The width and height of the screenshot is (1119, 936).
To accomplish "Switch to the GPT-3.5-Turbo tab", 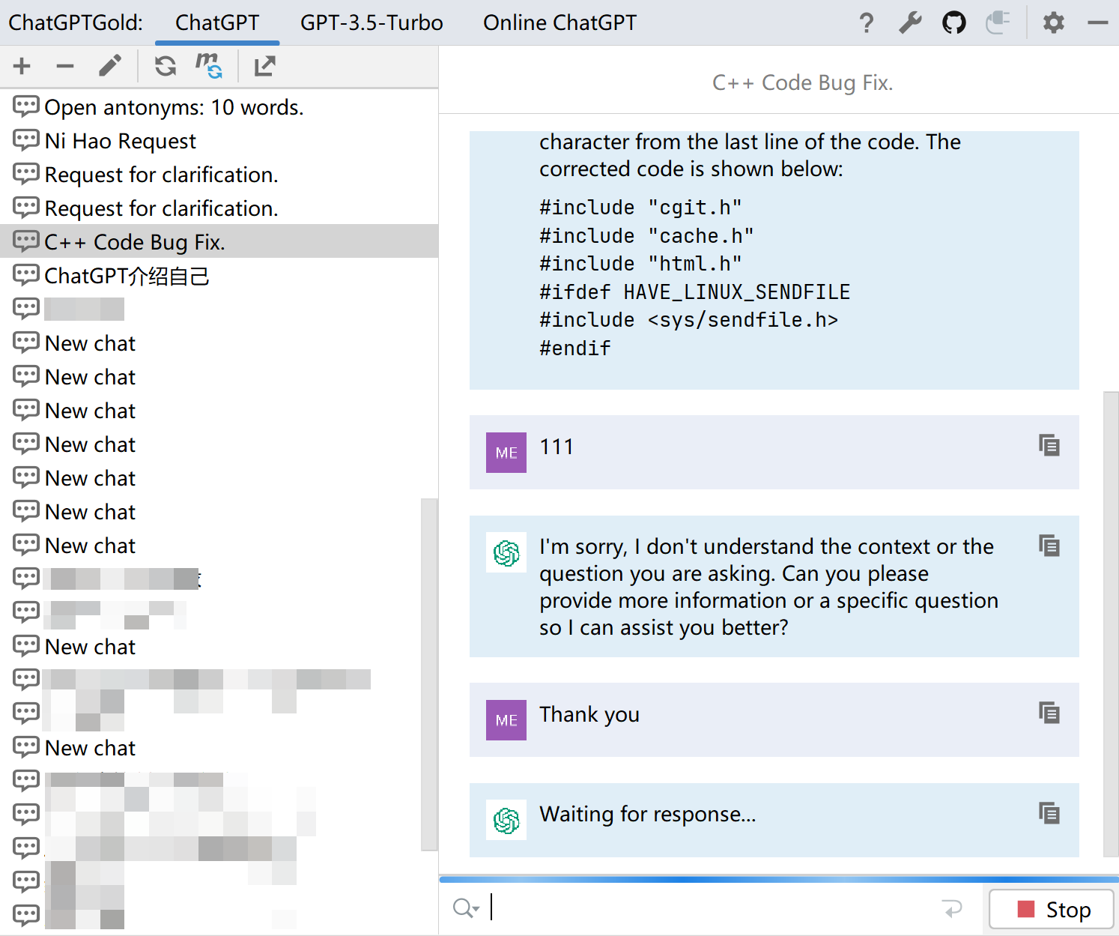I will [x=372, y=22].
